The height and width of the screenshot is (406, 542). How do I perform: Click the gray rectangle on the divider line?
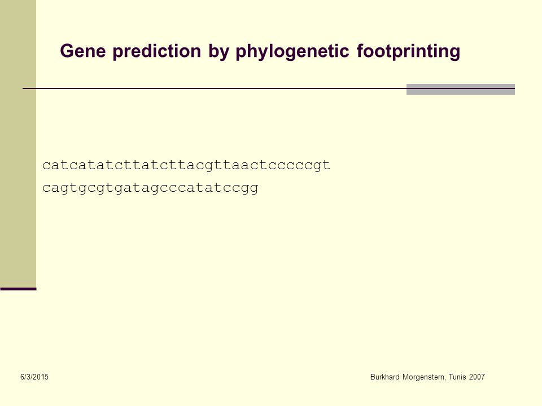[461, 89]
